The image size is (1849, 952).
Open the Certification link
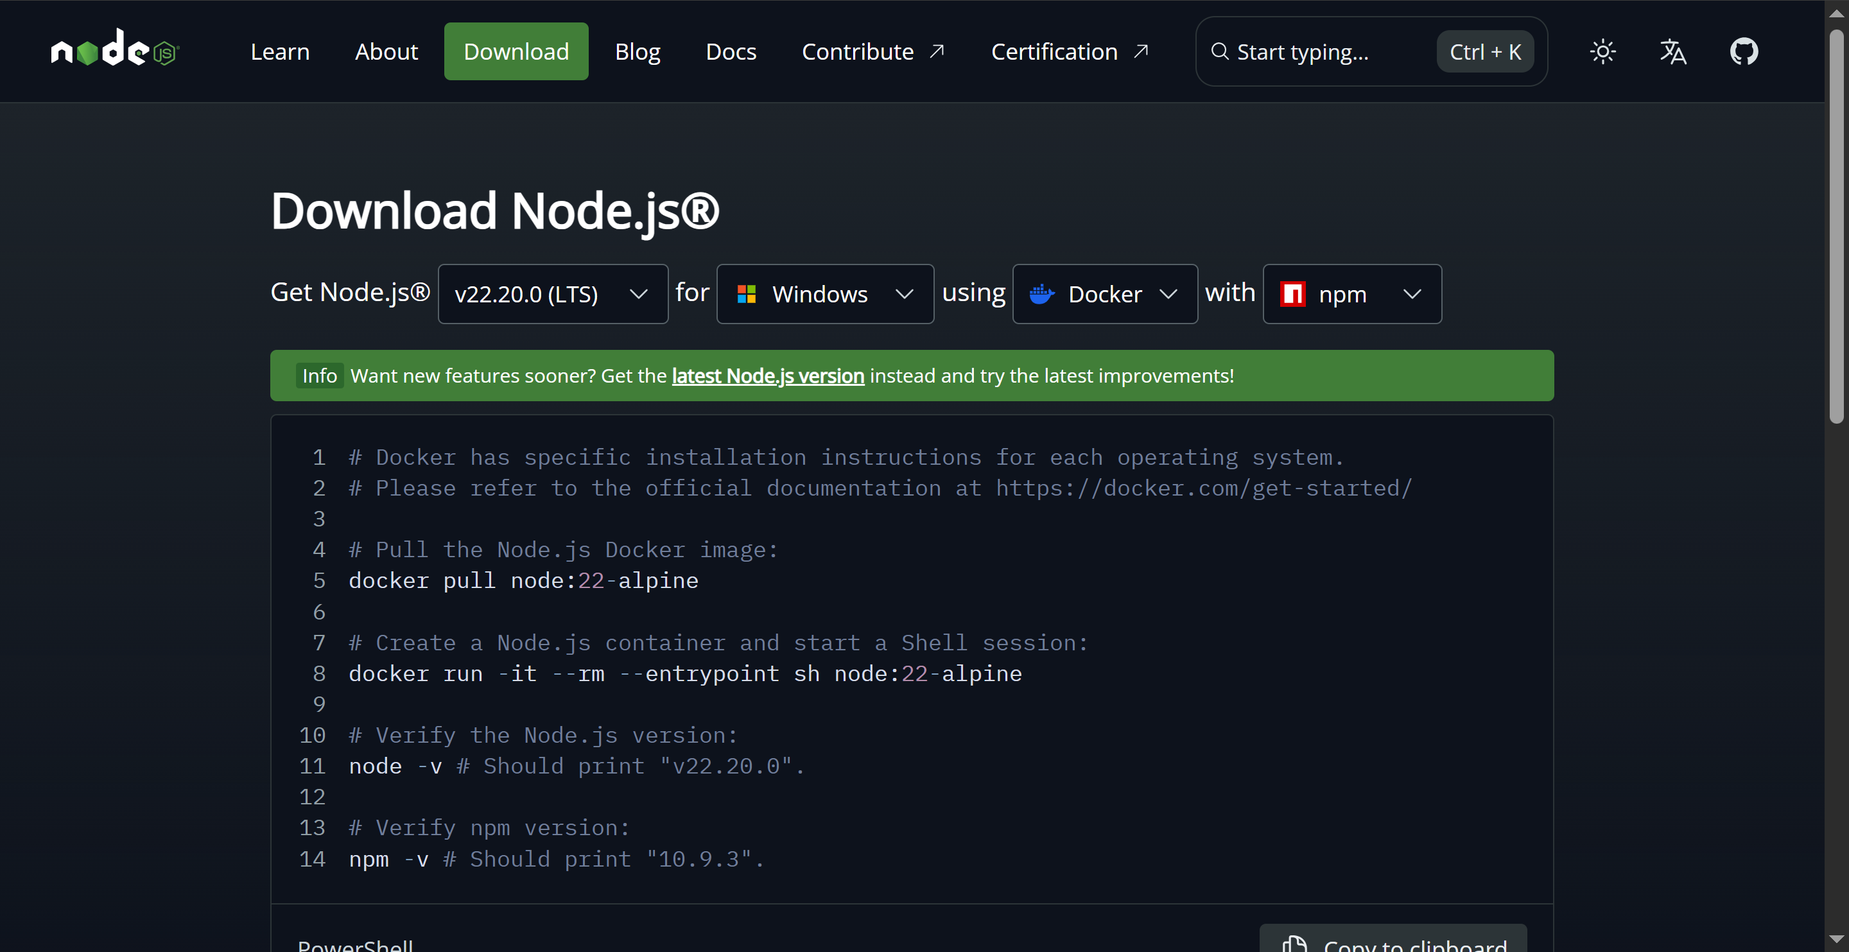pyautogui.click(x=1070, y=52)
